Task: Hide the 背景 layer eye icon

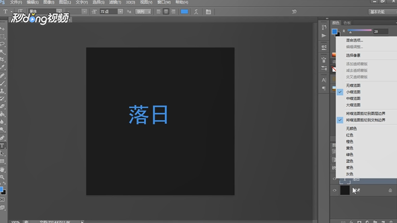Action: point(335,190)
